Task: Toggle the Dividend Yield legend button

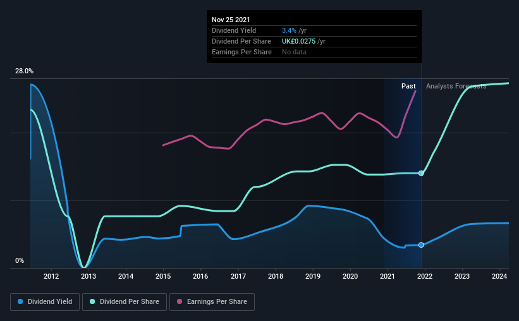Action: point(45,302)
